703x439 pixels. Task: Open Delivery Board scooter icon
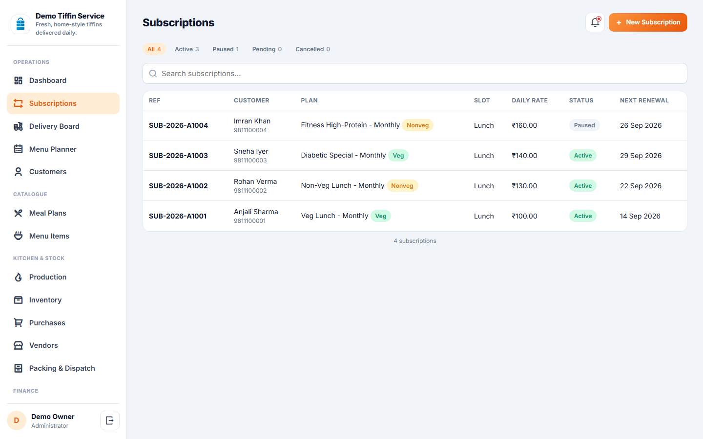tap(18, 126)
